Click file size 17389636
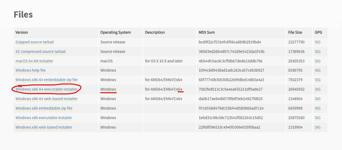Image resolution: width=342 pixels, height=150 pixels. pyautogui.click(x=296, y=52)
